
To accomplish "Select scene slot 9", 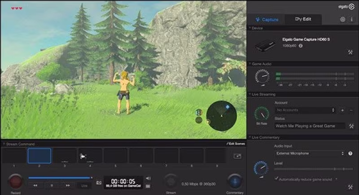I will click(216, 156).
